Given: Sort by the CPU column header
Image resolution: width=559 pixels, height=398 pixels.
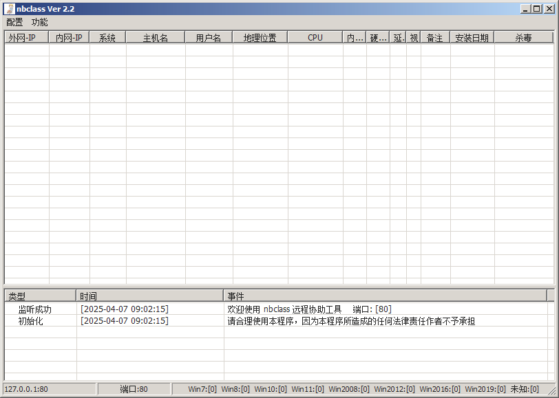Looking at the screenshot, I should pos(315,38).
